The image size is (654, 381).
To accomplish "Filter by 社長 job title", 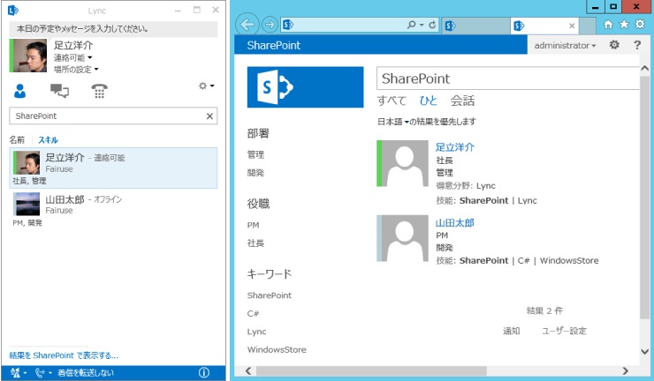I will tap(255, 243).
